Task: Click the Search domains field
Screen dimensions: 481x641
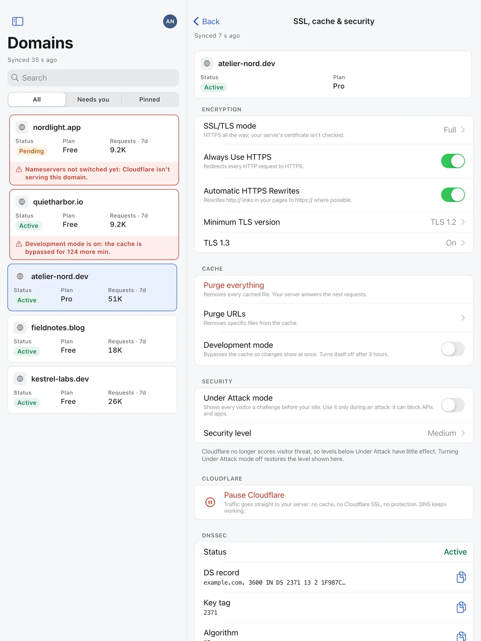Action: pyautogui.click(x=93, y=78)
